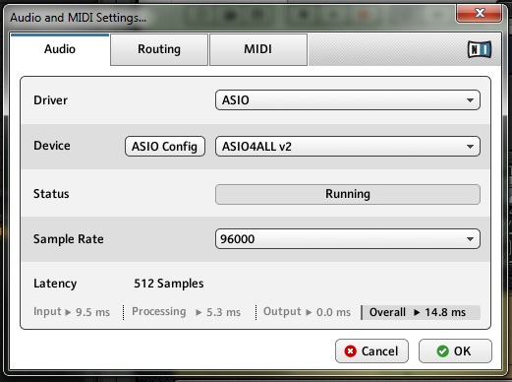The height and width of the screenshot is (382, 512).
Task: Click the Audio and MIDI Settings title text
Action: coord(78,18)
